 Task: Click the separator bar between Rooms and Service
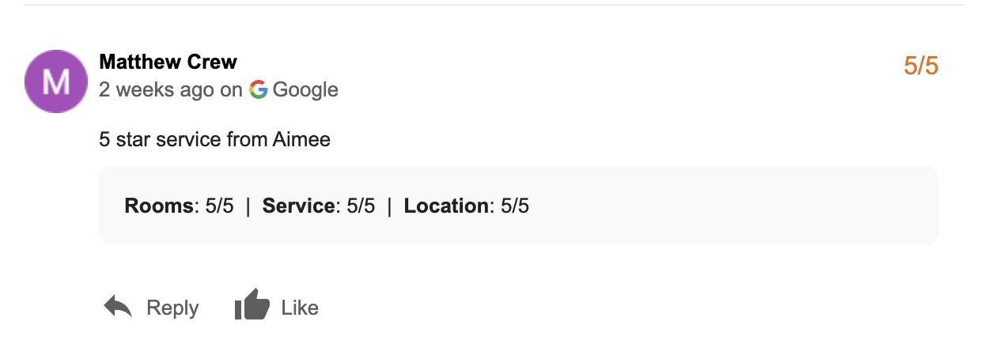pyautogui.click(x=248, y=206)
